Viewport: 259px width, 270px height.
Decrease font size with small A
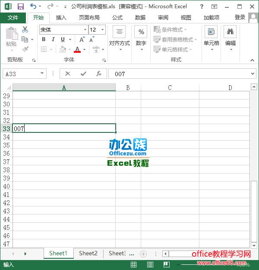tap(92, 39)
